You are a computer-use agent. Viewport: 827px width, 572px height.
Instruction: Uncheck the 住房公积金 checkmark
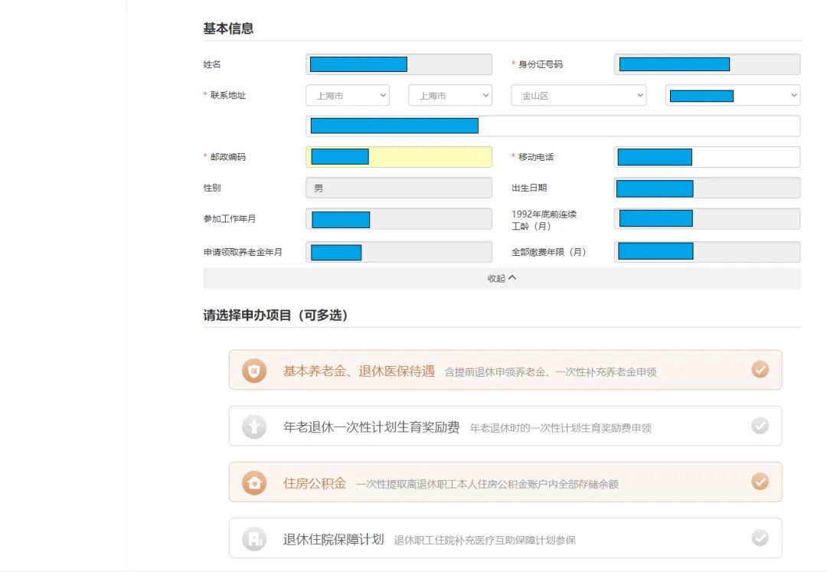760,482
